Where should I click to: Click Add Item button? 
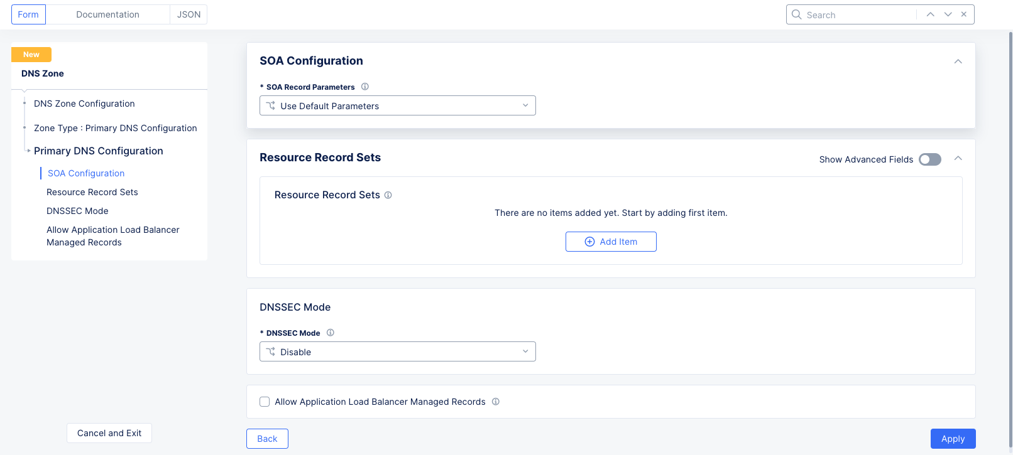(x=611, y=242)
